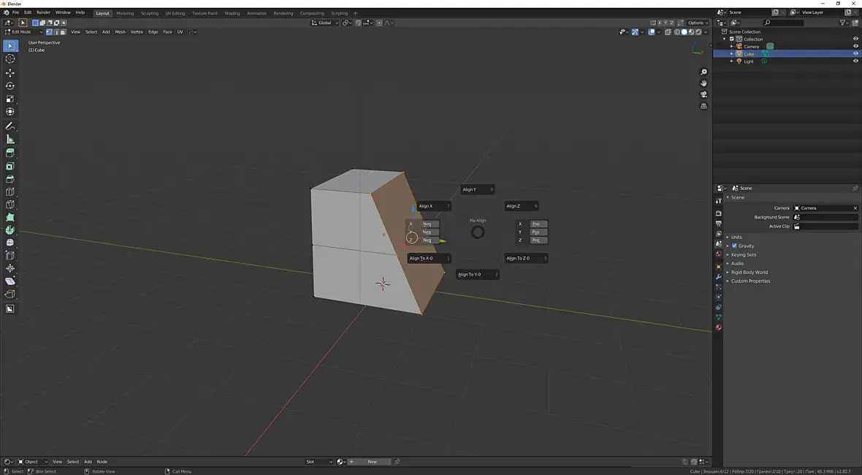862x475 pixels.
Task: Open Global transform orientation dropdown
Action: 325,23
